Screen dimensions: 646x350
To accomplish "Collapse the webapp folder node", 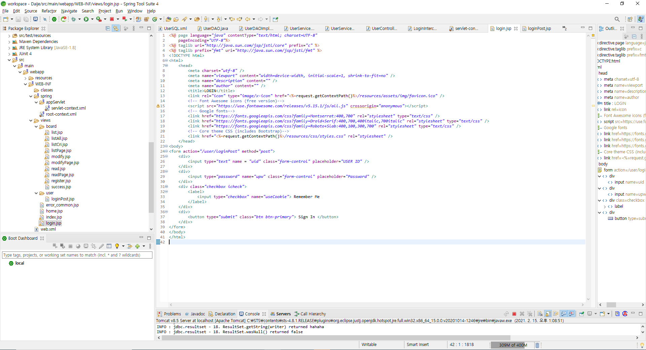I will pos(20,72).
